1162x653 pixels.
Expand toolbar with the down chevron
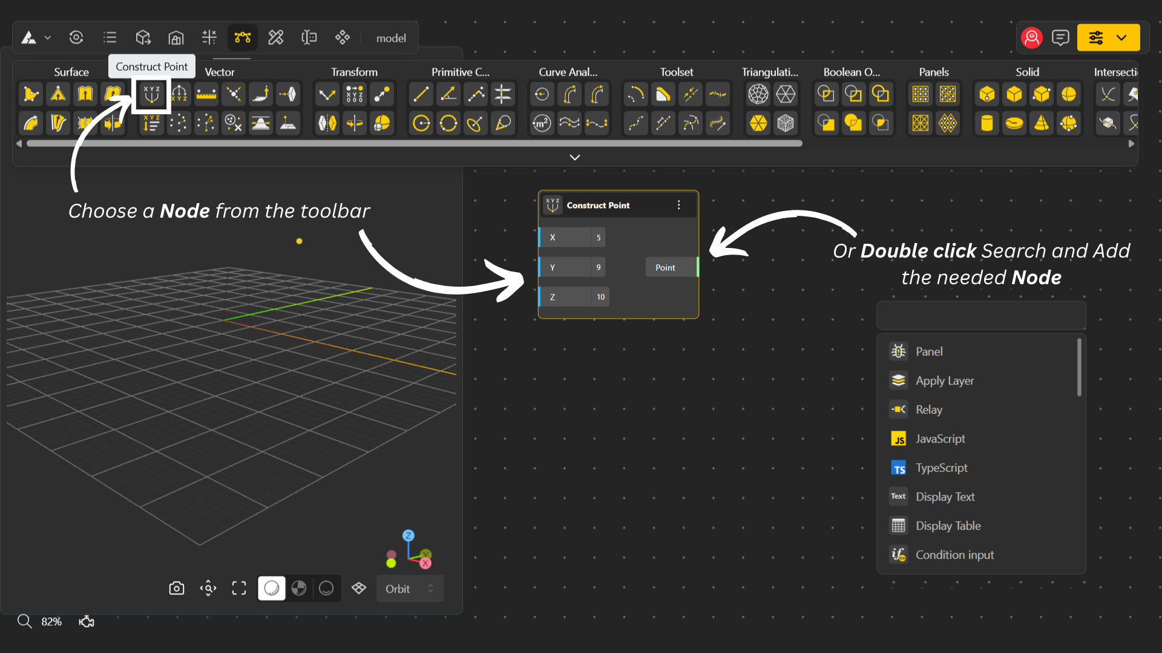tap(574, 157)
